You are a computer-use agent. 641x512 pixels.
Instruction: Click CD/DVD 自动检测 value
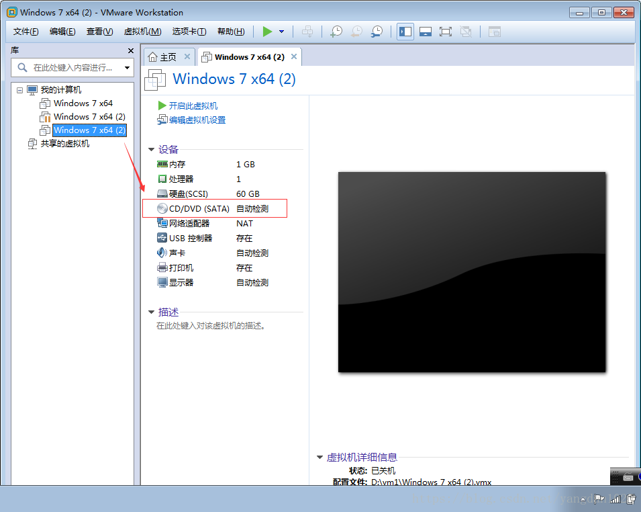(x=252, y=209)
